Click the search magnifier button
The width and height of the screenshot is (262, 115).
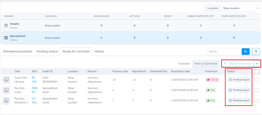[x=245, y=51]
